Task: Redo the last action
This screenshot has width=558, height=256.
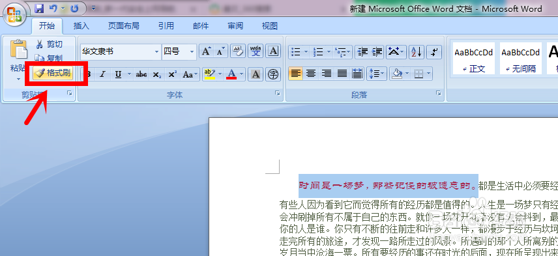Action: pos(74,8)
